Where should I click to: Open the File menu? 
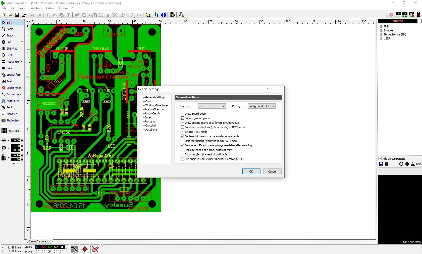[4, 8]
